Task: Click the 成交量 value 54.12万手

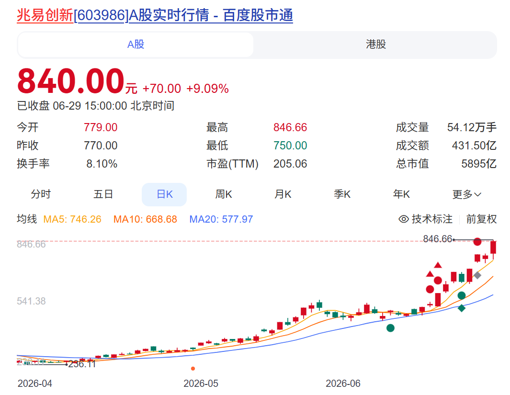Action: point(472,127)
